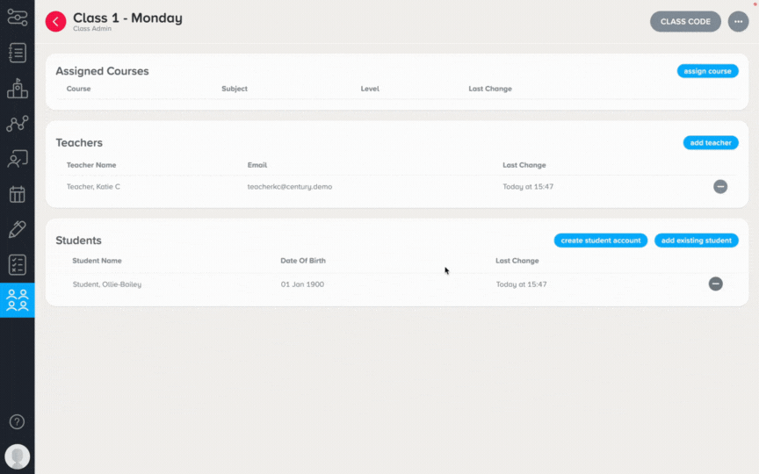This screenshot has width=759, height=474.
Task: Open the help question mark icon
Action: click(17, 421)
